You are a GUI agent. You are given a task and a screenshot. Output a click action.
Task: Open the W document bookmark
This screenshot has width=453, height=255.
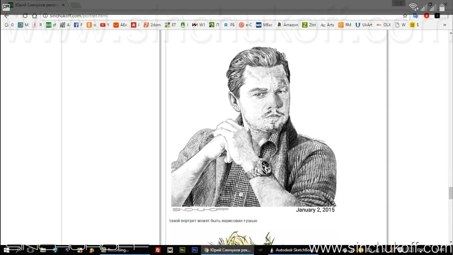400,25
